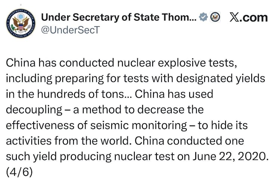The image size is (280, 194).
Task: Click the word "decoupling" in the post
Action: [34, 110]
